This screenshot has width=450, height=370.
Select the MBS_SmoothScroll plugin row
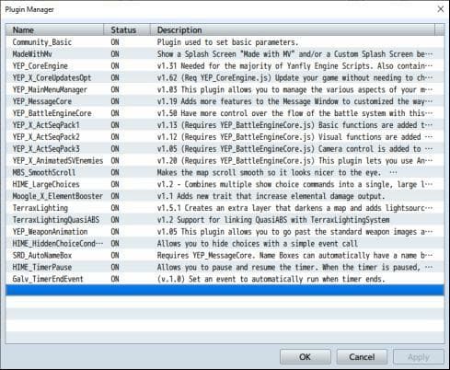tap(225, 172)
